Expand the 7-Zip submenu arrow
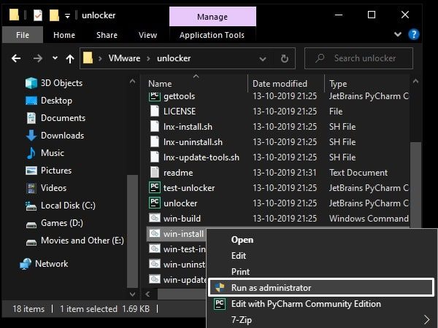Viewport: 438px width, 328px height. pyautogui.click(x=426, y=319)
